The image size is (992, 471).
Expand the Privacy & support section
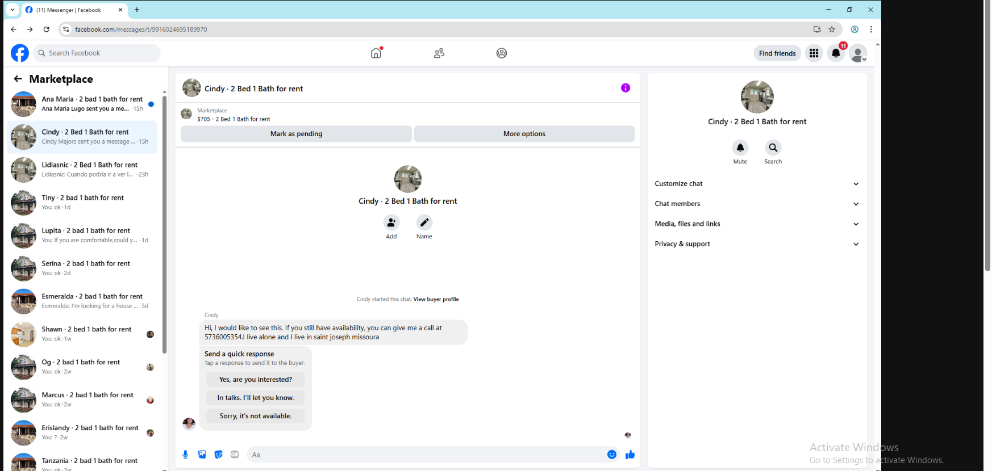(757, 244)
